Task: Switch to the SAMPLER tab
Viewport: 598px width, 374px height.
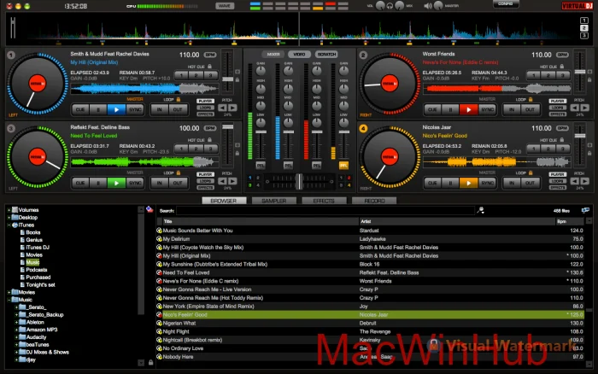Action: (x=274, y=201)
